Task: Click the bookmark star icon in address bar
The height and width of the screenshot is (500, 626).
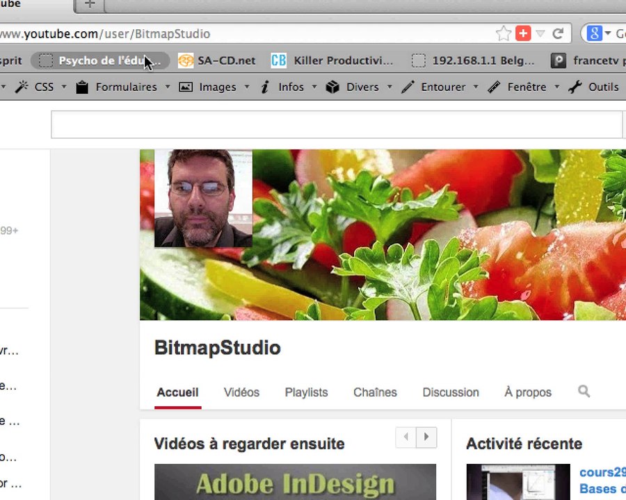Action: coord(504,34)
